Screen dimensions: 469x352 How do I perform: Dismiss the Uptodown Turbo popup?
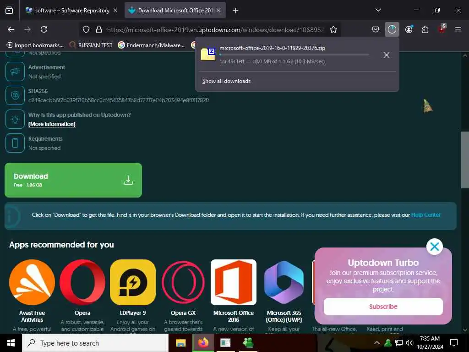434,247
